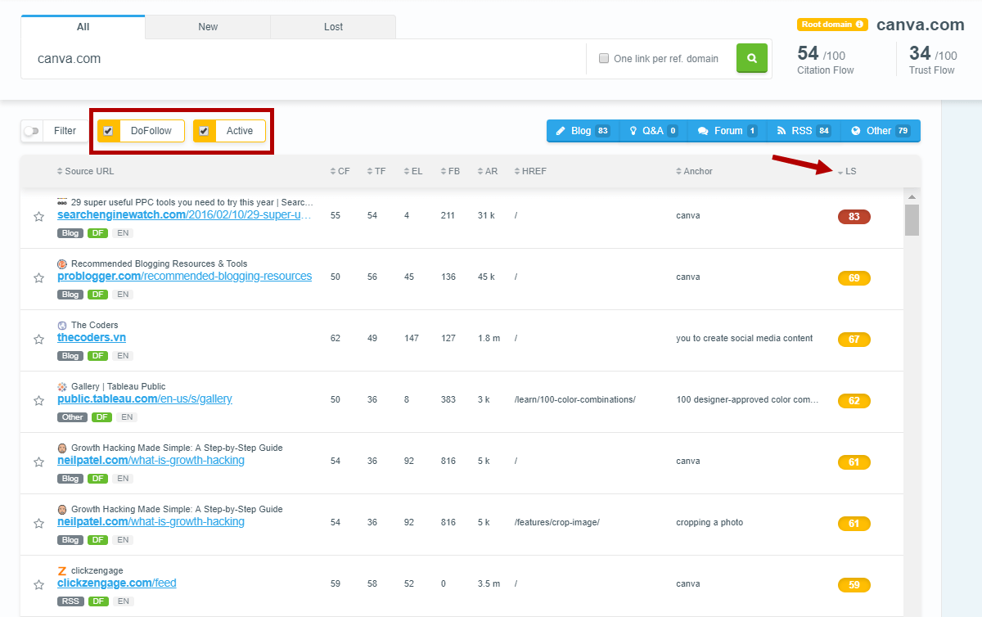Click the Other tag on tableau row
Image resolution: width=982 pixels, height=617 pixels.
point(73,417)
